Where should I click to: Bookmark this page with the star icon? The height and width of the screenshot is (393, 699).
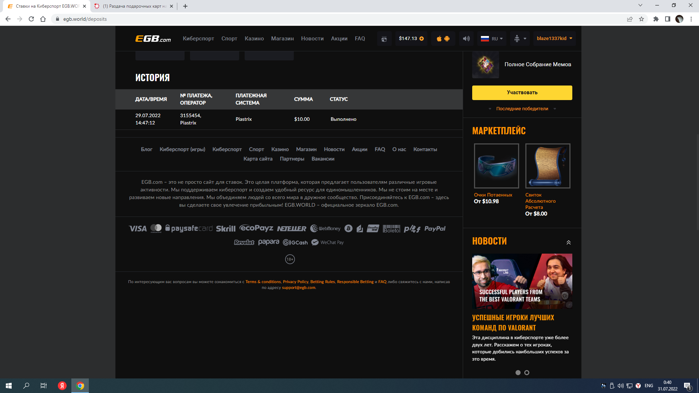pos(641,19)
